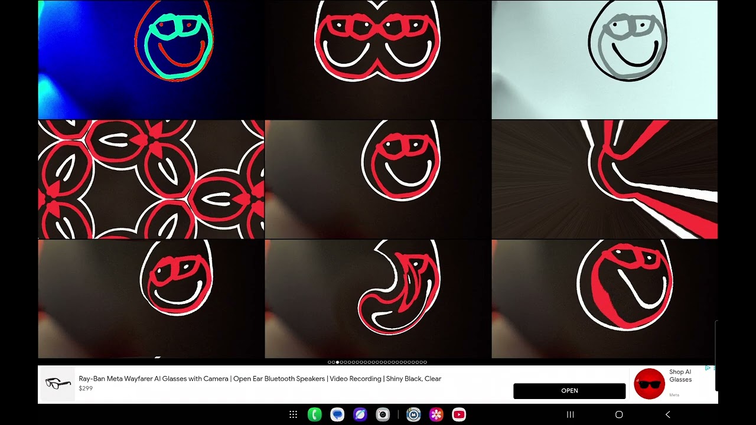Screen dimensions: 756x425
Task: Select the bottom-left tilted smiley effect
Action: click(151, 299)
